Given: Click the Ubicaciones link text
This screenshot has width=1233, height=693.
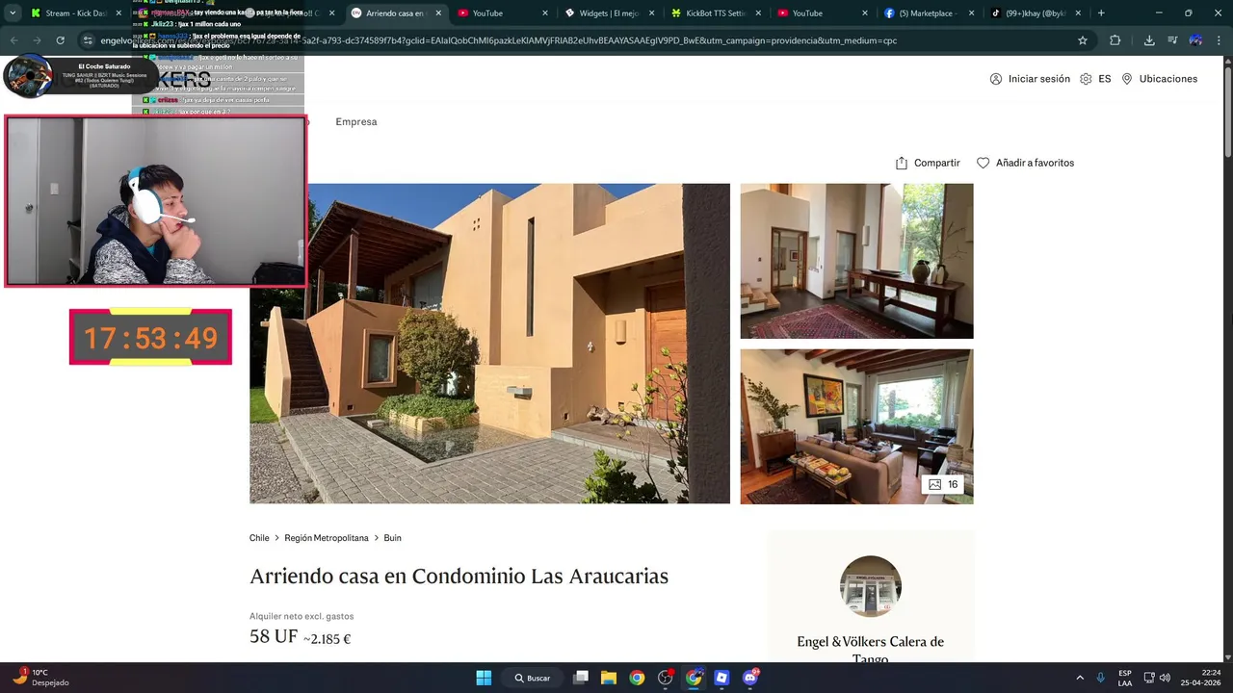Looking at the screenshot, I should [1168, 79].
